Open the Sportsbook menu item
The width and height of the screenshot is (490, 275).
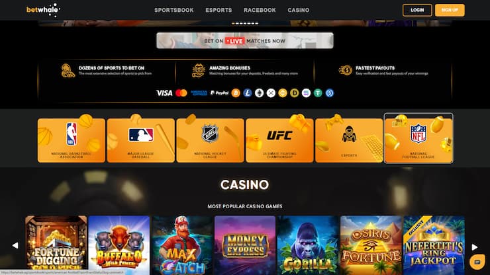[x=173, y=10]
